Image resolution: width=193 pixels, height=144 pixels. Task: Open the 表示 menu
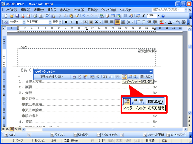click(39, 10)
